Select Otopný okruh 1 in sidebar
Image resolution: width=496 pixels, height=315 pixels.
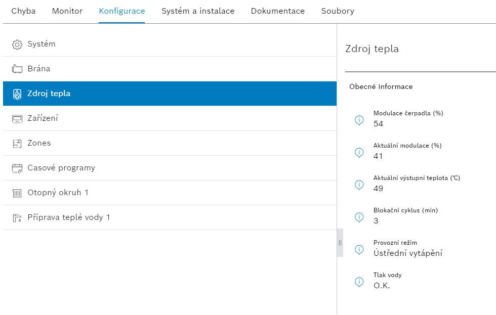[x=170, y=193]
